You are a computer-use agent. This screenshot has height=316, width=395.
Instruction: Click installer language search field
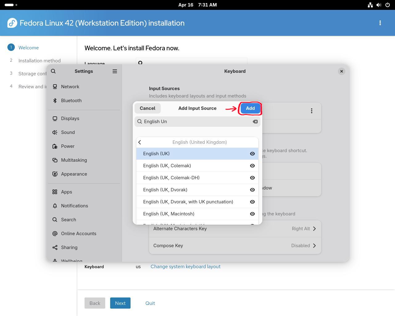(x=191, y=61)
